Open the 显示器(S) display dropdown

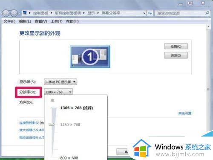pos(60,82)
